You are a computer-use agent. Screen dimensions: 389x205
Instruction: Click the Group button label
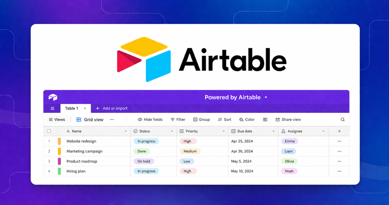click(204, 119)
